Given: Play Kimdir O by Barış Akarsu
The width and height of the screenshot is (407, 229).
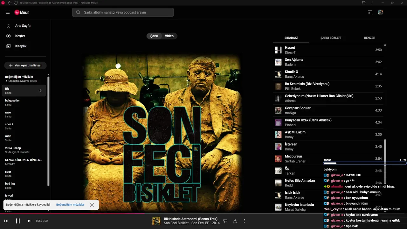Looking at the screenshot, I should [x=328, y=74].
